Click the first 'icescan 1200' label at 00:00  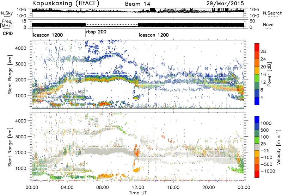(48, 35)
